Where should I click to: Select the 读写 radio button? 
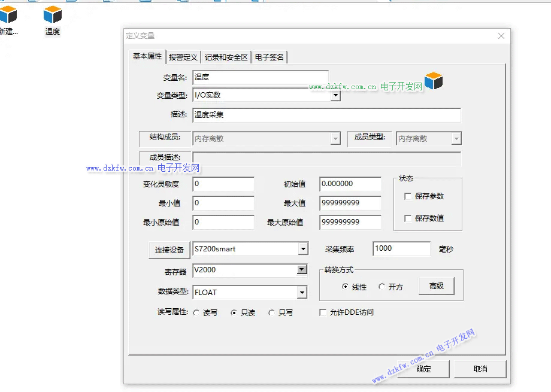[x=196, y=313]
